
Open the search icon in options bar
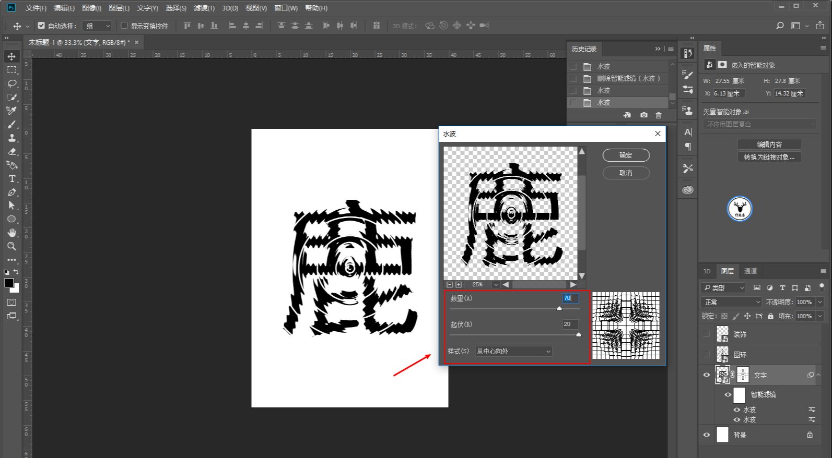tap(780, 26)
